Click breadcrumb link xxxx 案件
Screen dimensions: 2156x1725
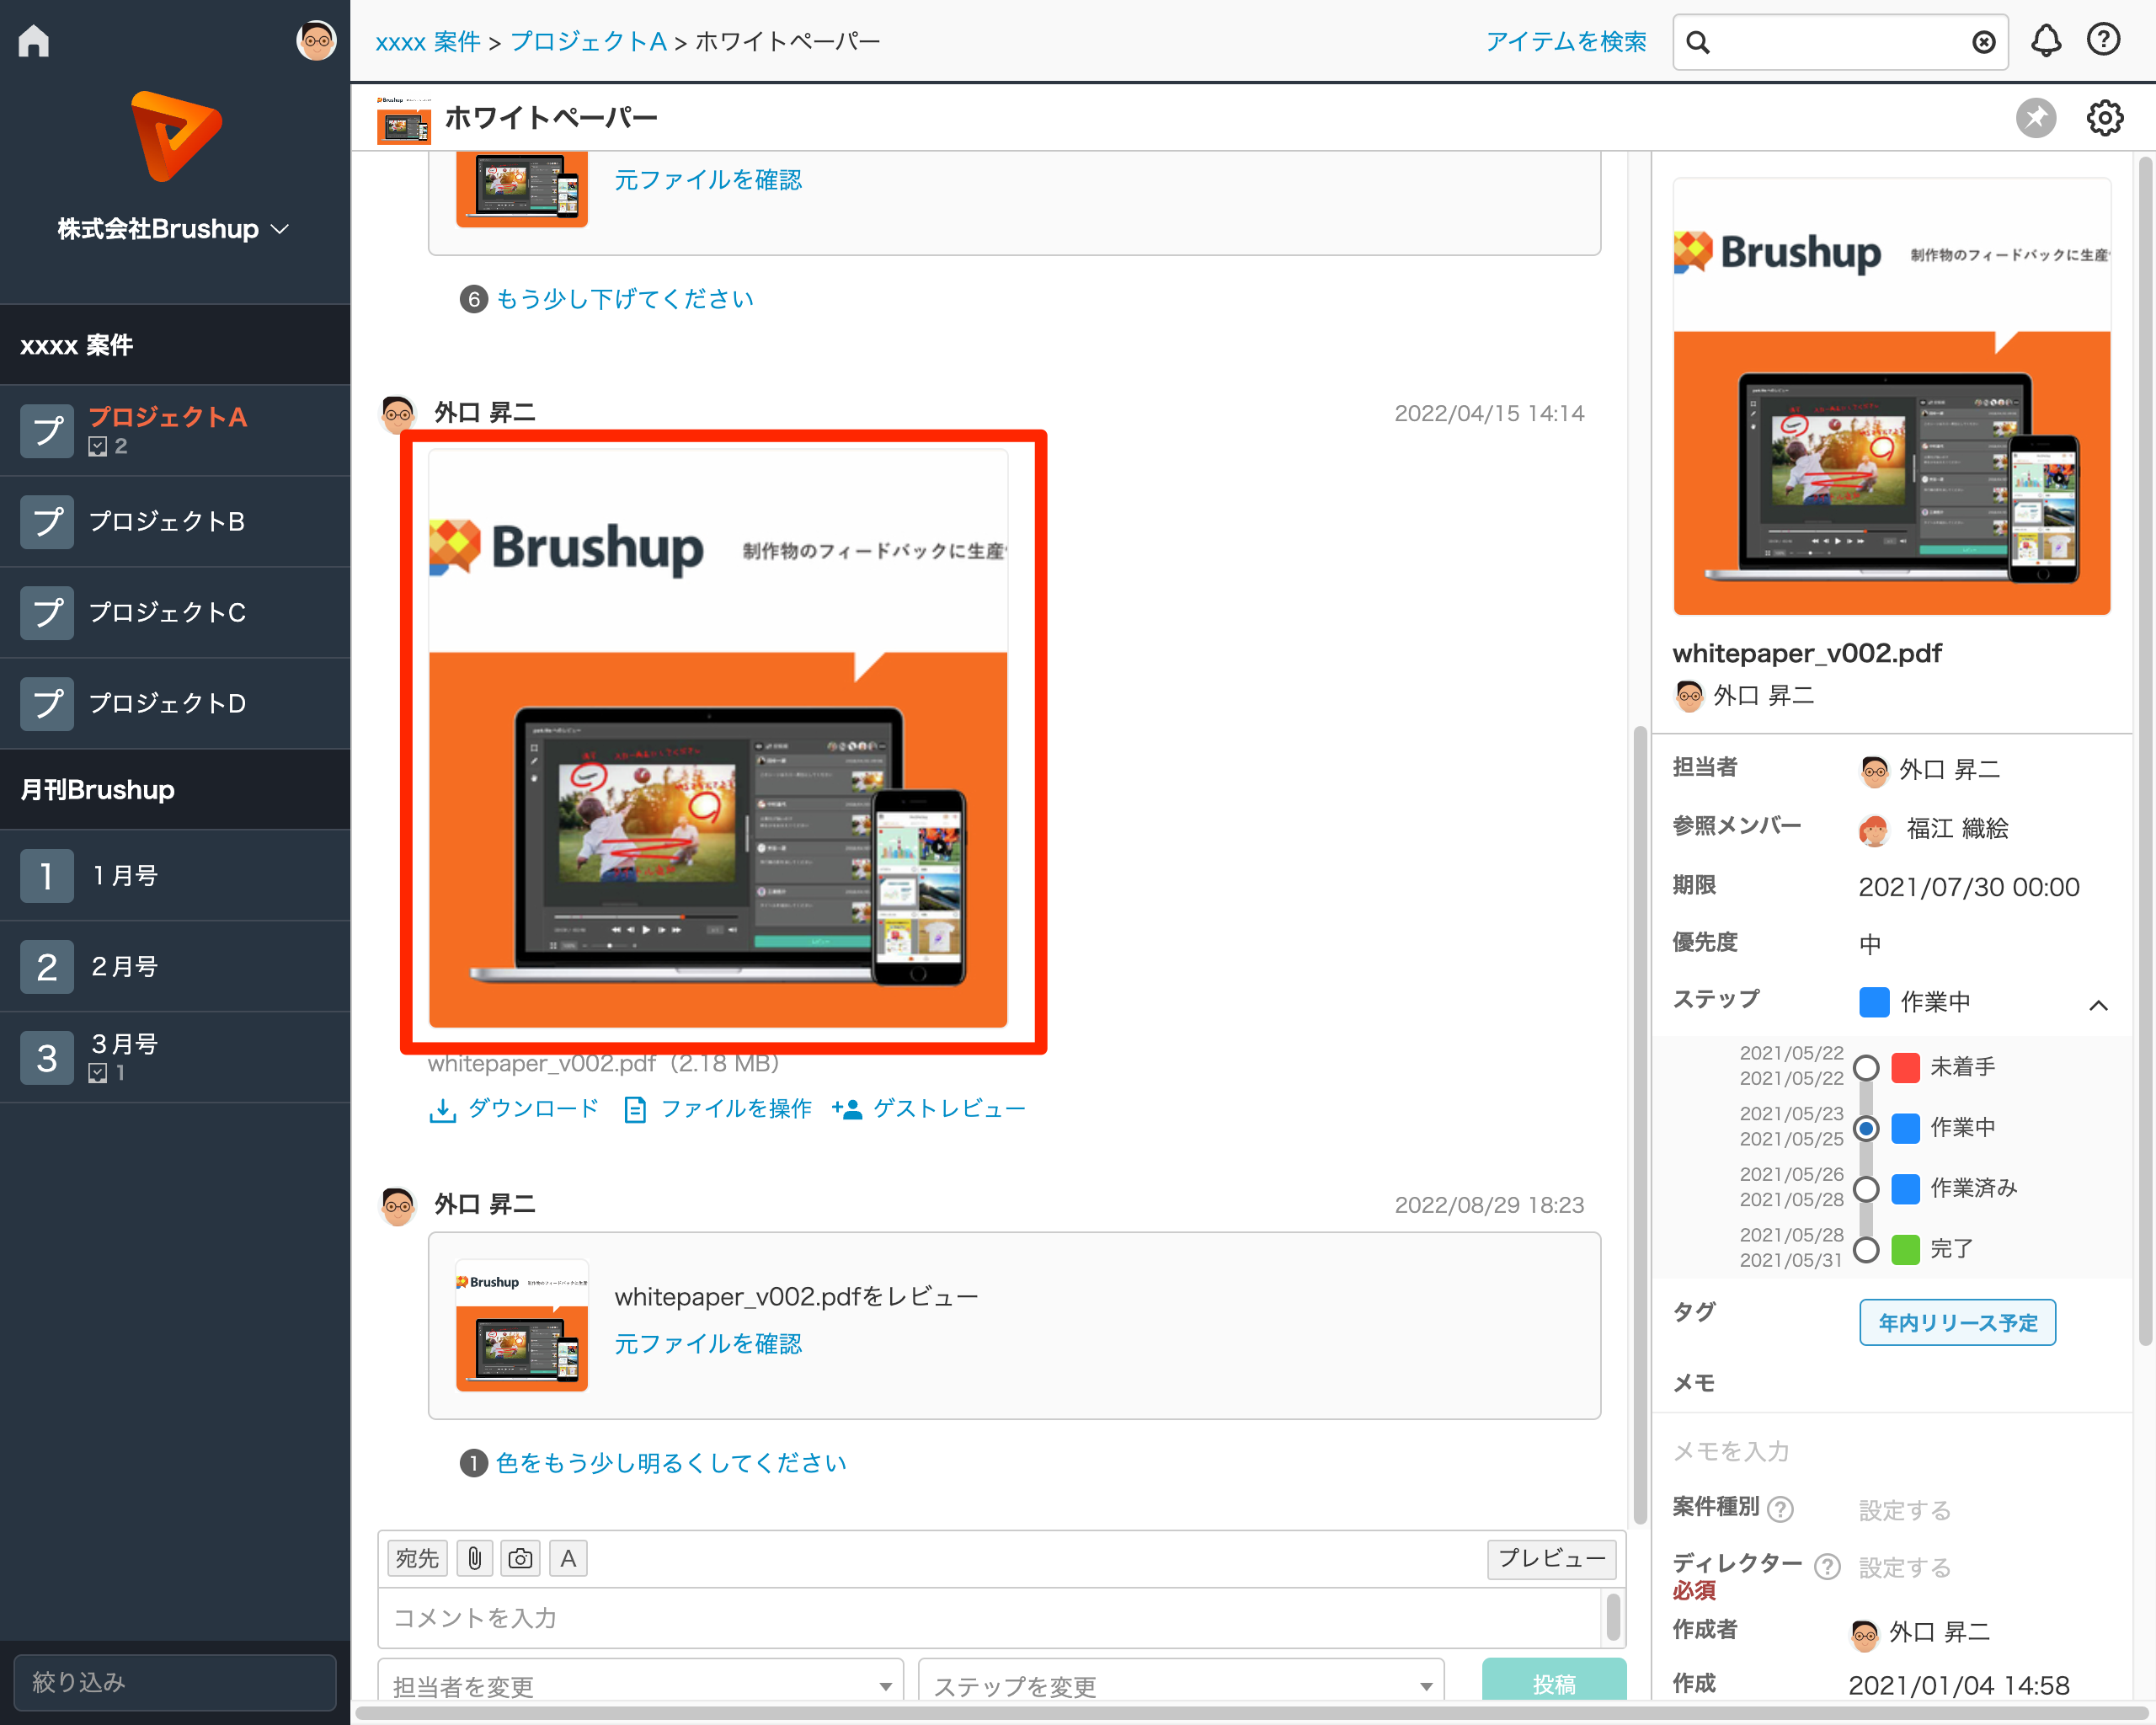click(428, 42)
